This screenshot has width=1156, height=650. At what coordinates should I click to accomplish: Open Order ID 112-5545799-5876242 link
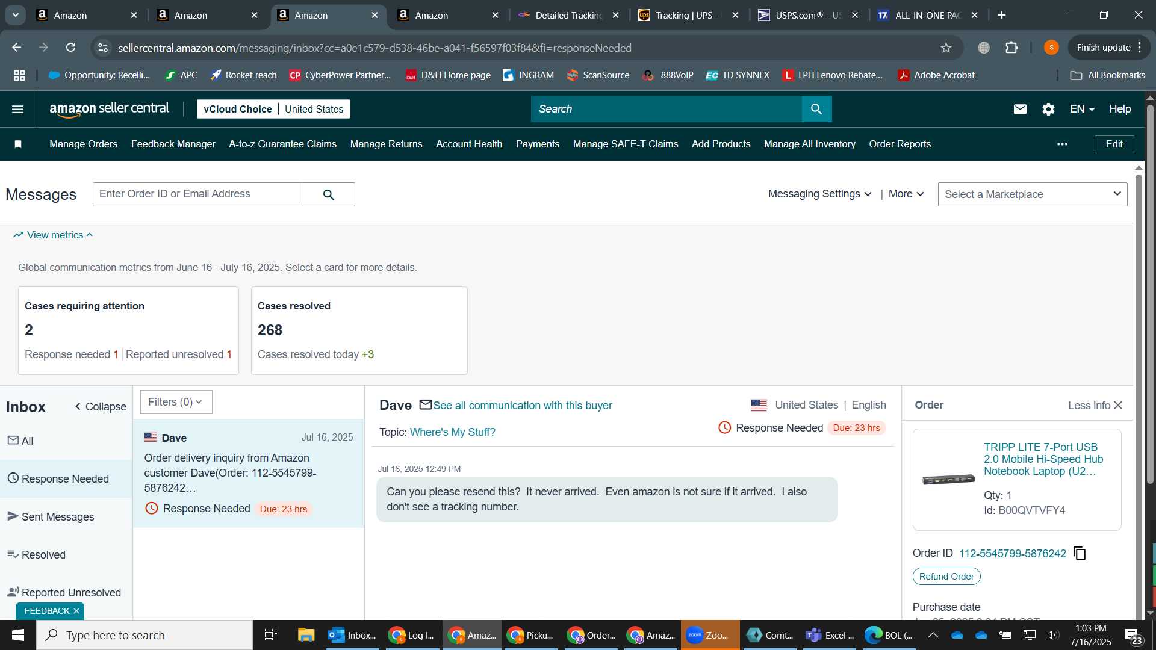tap(1012, 554)
